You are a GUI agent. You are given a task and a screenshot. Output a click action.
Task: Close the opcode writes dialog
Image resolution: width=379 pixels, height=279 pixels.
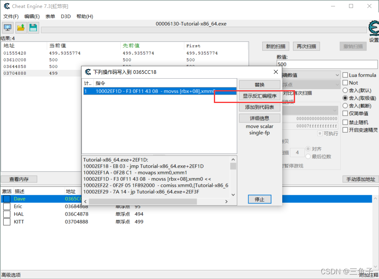(276, 72)
